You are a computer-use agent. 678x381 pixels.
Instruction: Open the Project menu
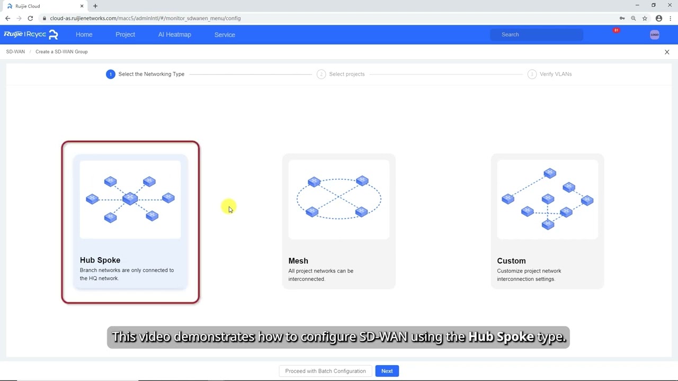click(x=125, y=34)
